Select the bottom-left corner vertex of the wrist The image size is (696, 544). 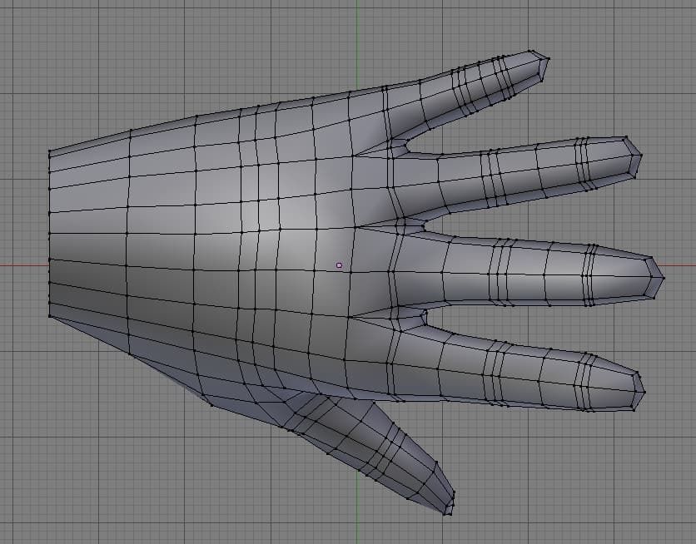50,316
